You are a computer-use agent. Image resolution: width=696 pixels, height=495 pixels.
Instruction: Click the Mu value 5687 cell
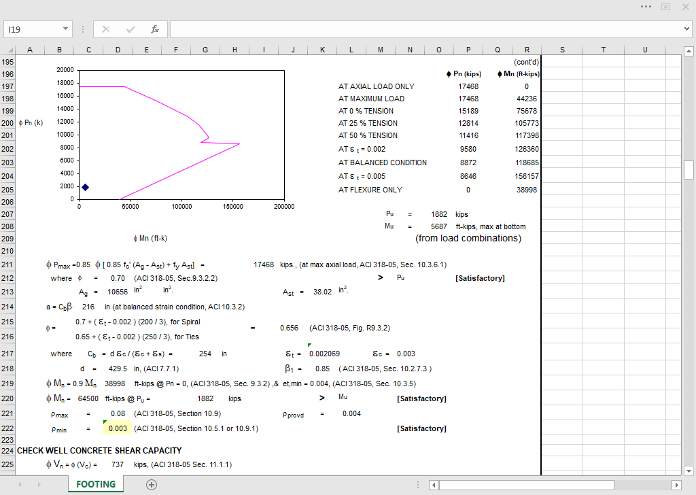[x=439, y=226]
